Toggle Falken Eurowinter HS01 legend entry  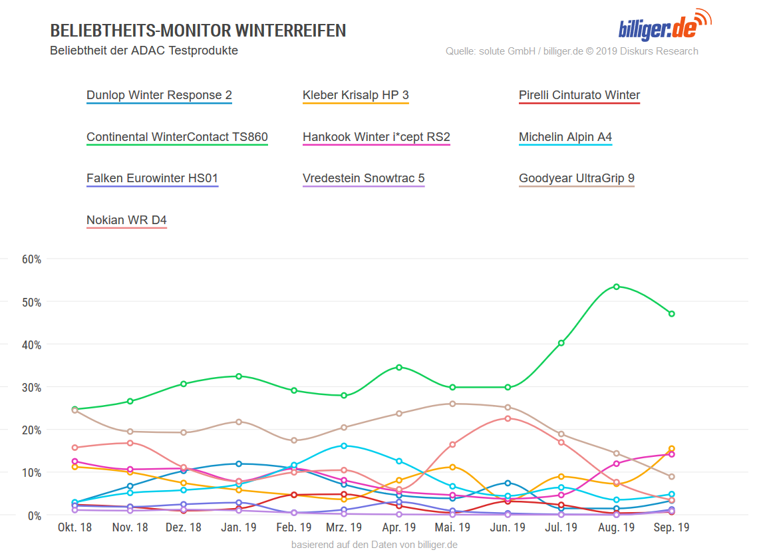152,178
